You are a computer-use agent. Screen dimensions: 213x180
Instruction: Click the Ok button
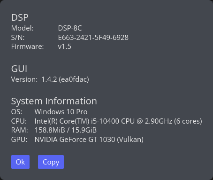[x=20, y=162]
